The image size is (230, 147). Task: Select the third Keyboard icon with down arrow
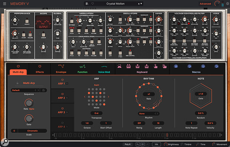pos(137,66)
